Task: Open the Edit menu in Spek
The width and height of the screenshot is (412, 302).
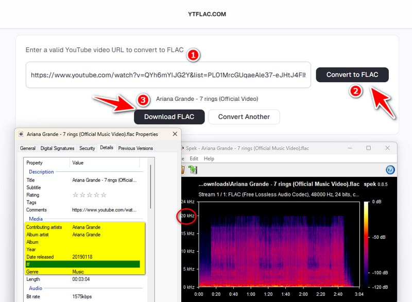Action: point(194,159)
